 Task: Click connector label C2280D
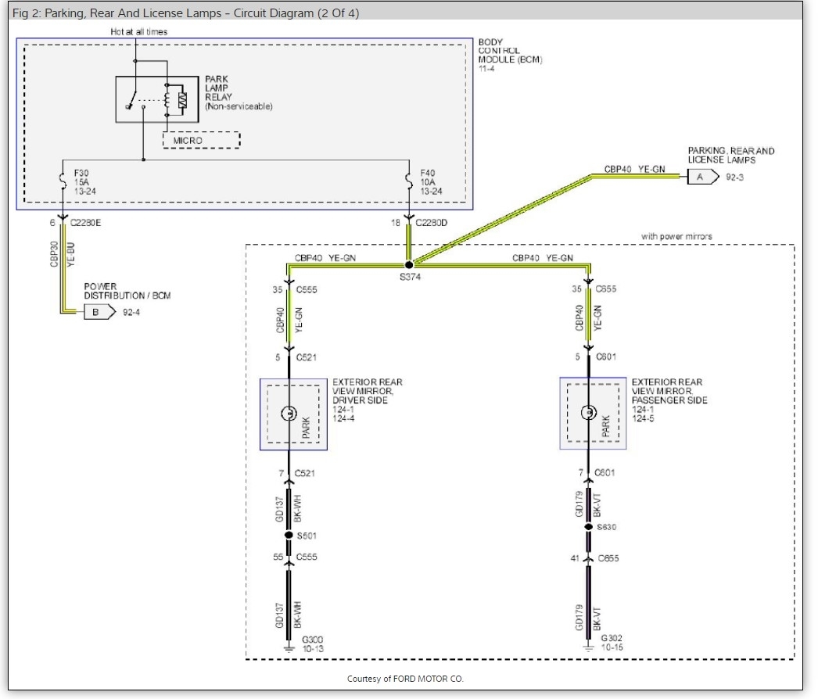(432, 223)
